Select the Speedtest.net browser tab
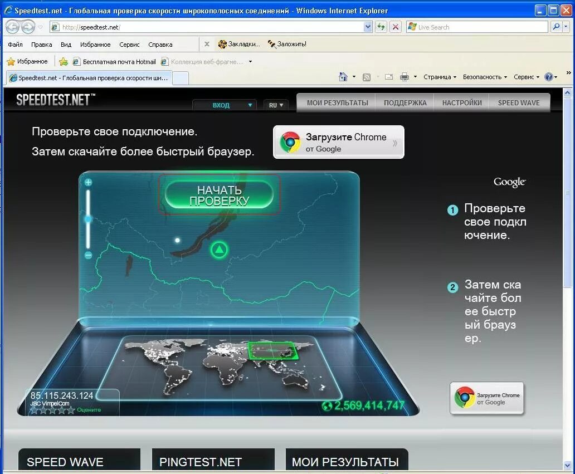The image size is (575, 474). (89, 78)
